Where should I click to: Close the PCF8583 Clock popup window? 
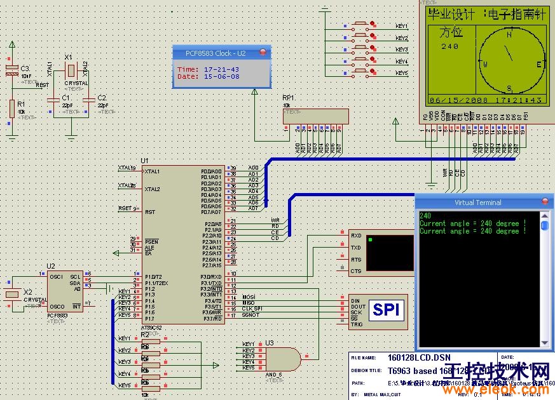[x=263, y=52]
